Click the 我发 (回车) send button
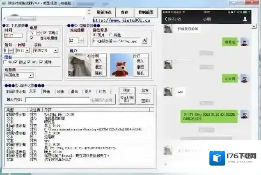This screenshot has height=175, width=261. tap(145, 96)
